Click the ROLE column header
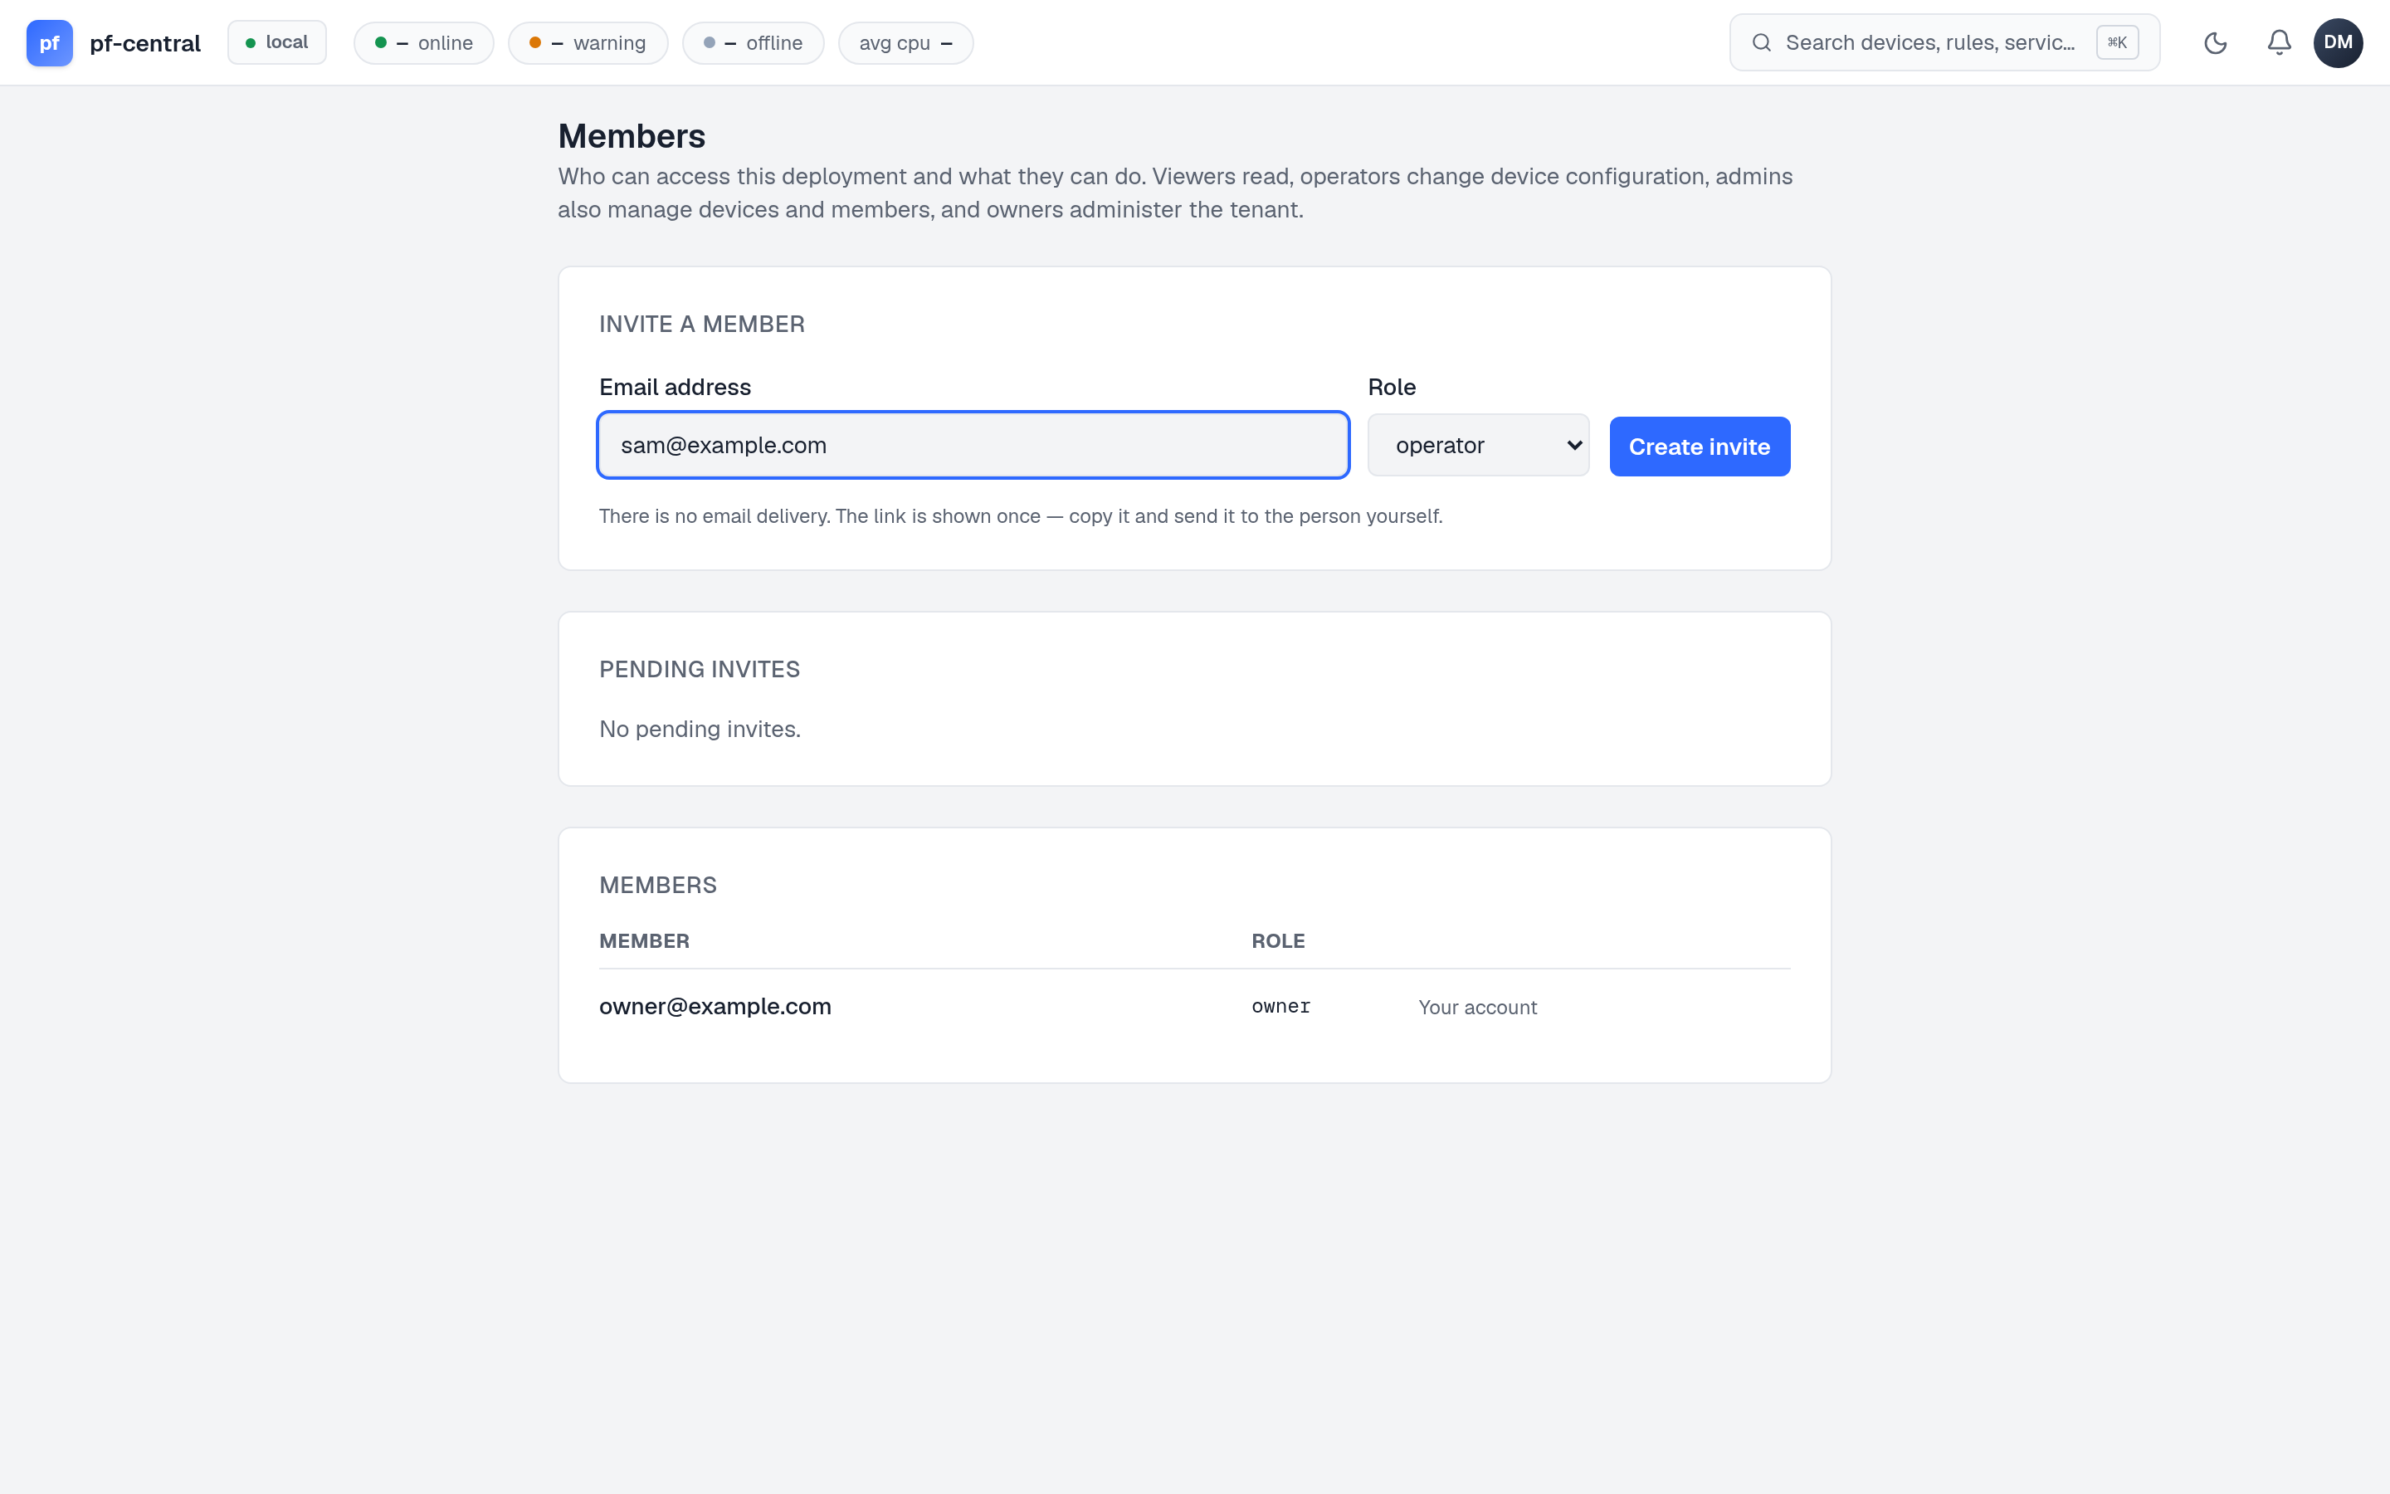 pos(1278,940)
